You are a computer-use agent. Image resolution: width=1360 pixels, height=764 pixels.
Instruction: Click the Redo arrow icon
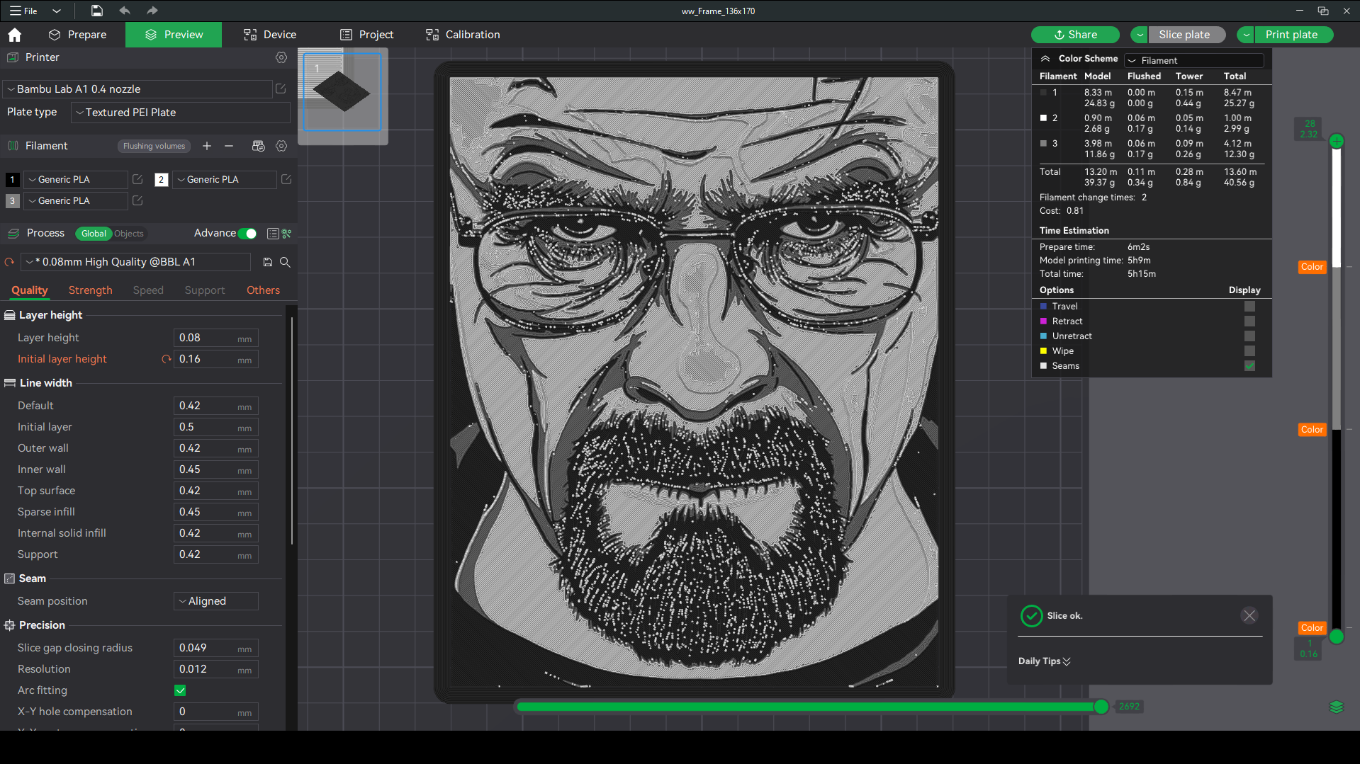(152, 11)
